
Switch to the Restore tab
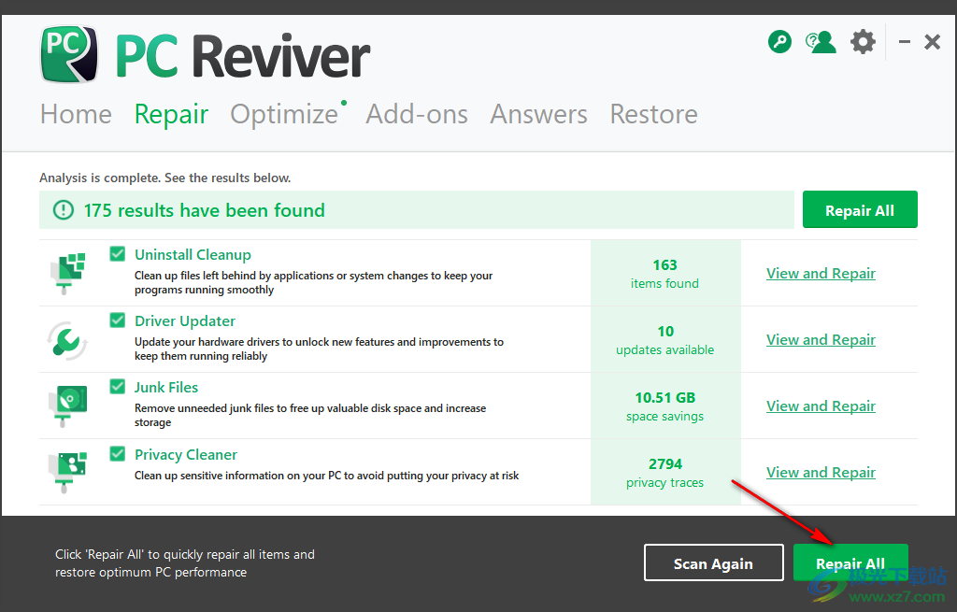653,114
